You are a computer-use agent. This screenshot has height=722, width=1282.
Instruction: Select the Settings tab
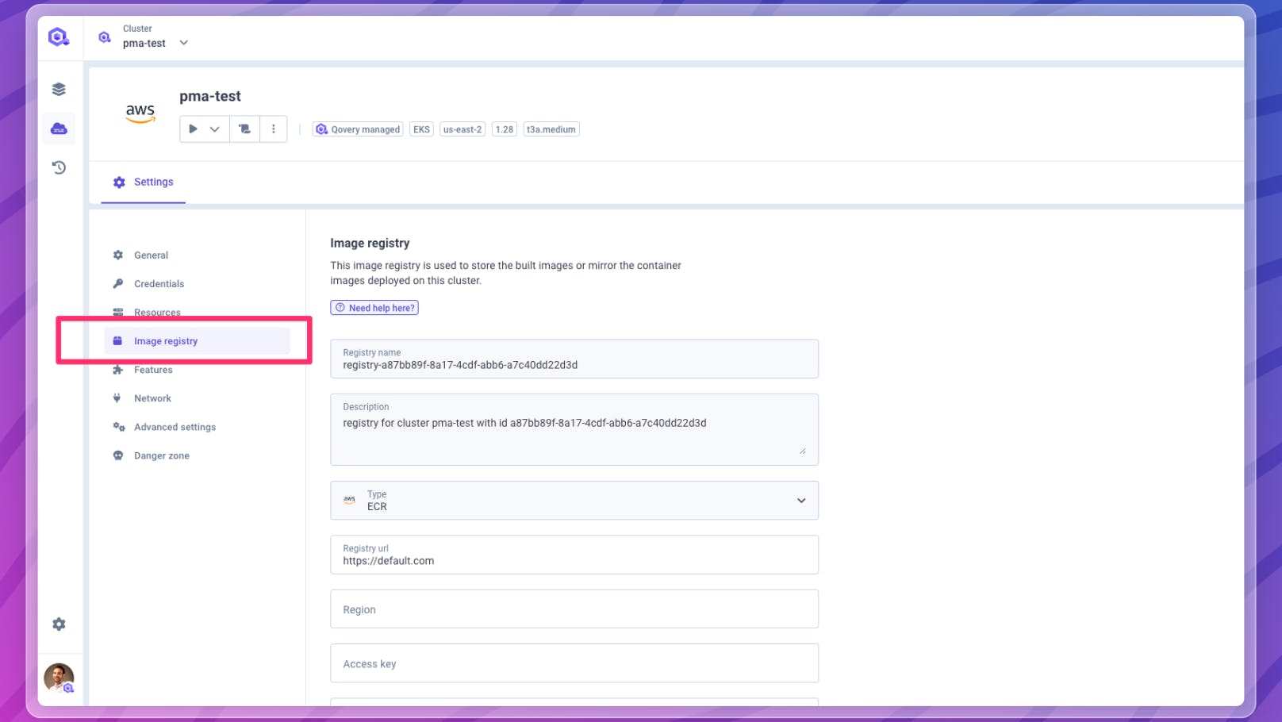[144, 182]
